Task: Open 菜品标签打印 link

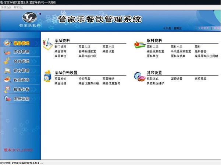Action: 87,56
